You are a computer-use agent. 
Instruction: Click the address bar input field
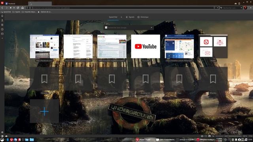pos(123,8)
